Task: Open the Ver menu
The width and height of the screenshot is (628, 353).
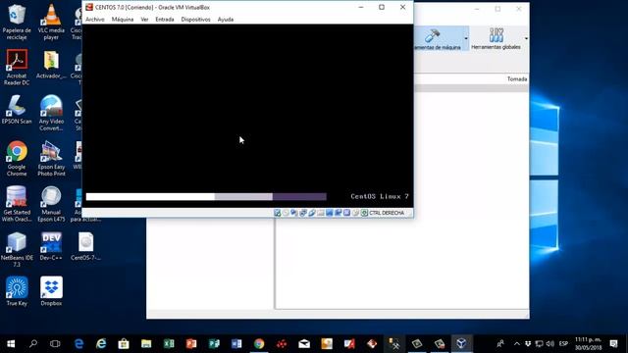Action: pos(144,20)
